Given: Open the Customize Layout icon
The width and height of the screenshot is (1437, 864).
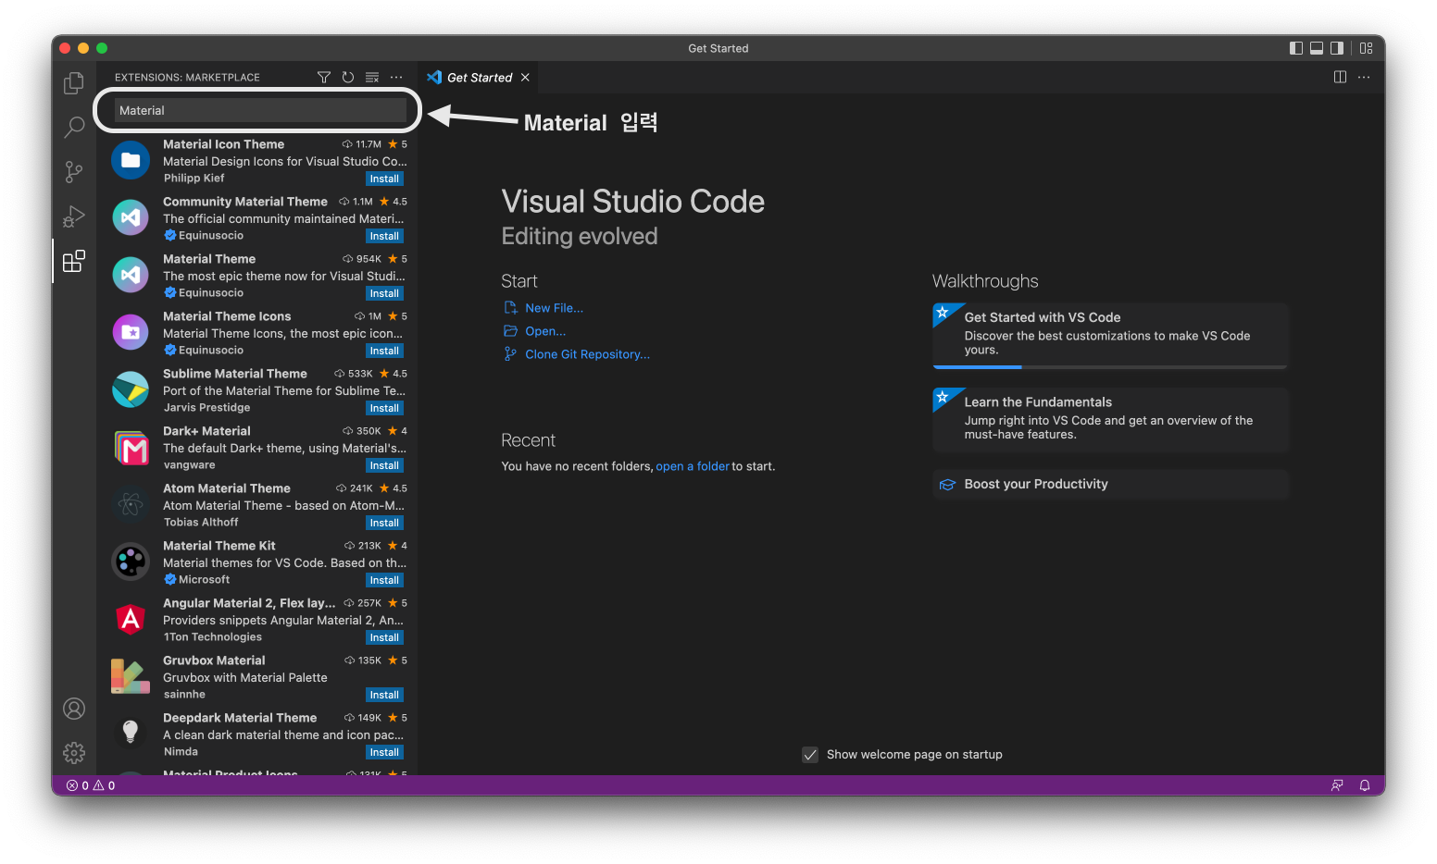Looking at the screenshot, I should click(1367, 48).
